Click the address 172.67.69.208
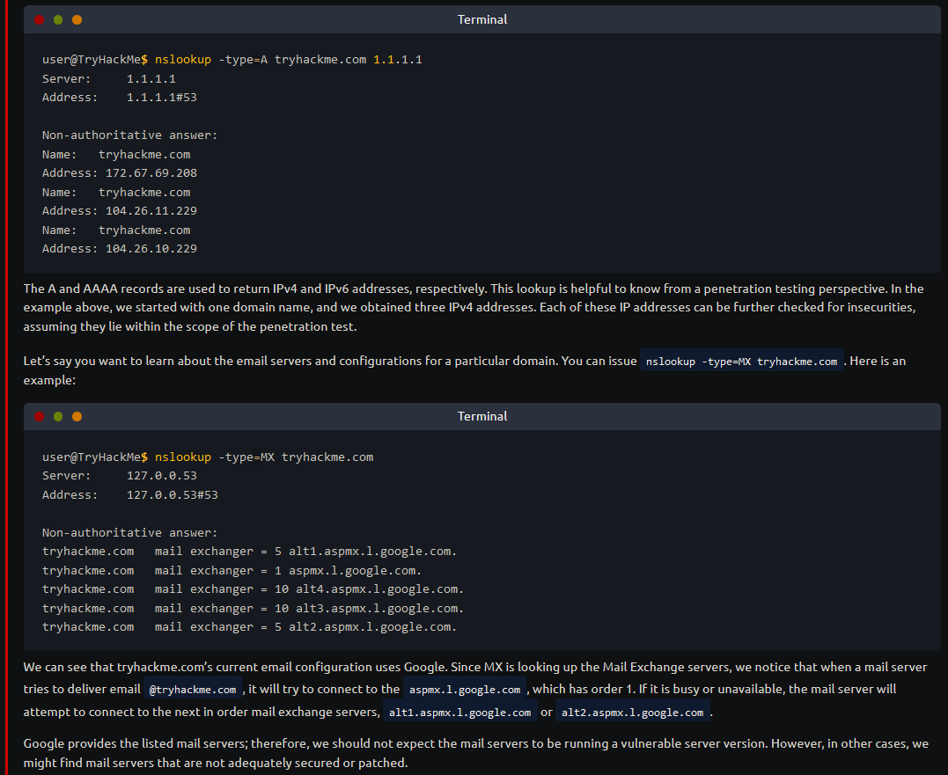Image resolution: width=948 pixels, height=775 pixels. [x=151, y=172]
